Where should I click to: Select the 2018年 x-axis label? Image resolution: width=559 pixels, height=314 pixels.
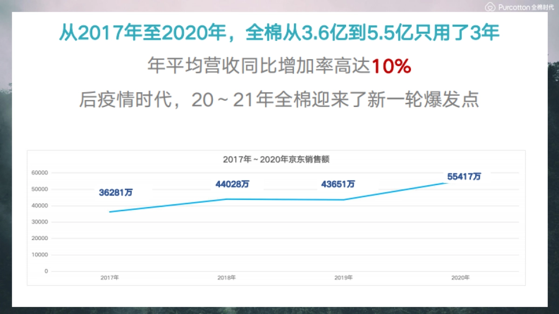coord(227,278)
